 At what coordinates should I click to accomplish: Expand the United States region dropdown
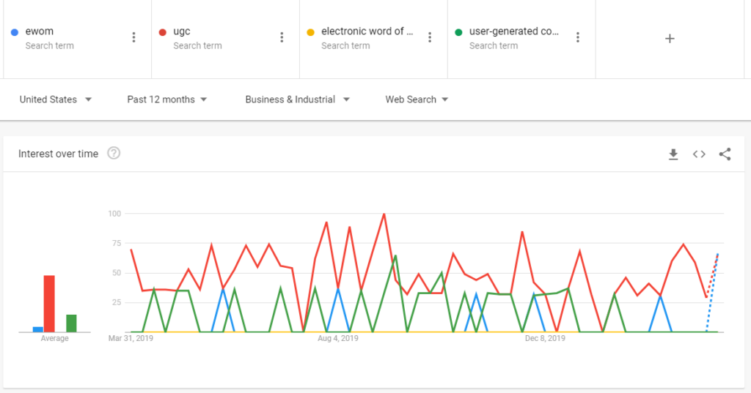56,100
